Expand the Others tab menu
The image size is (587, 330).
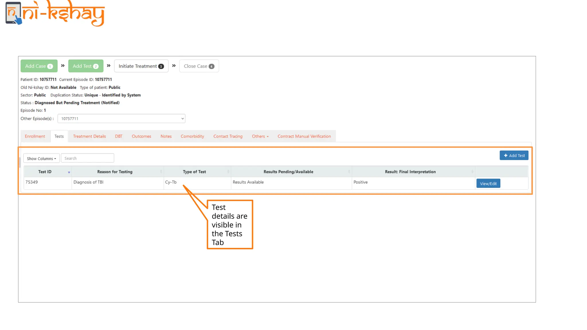260,136
